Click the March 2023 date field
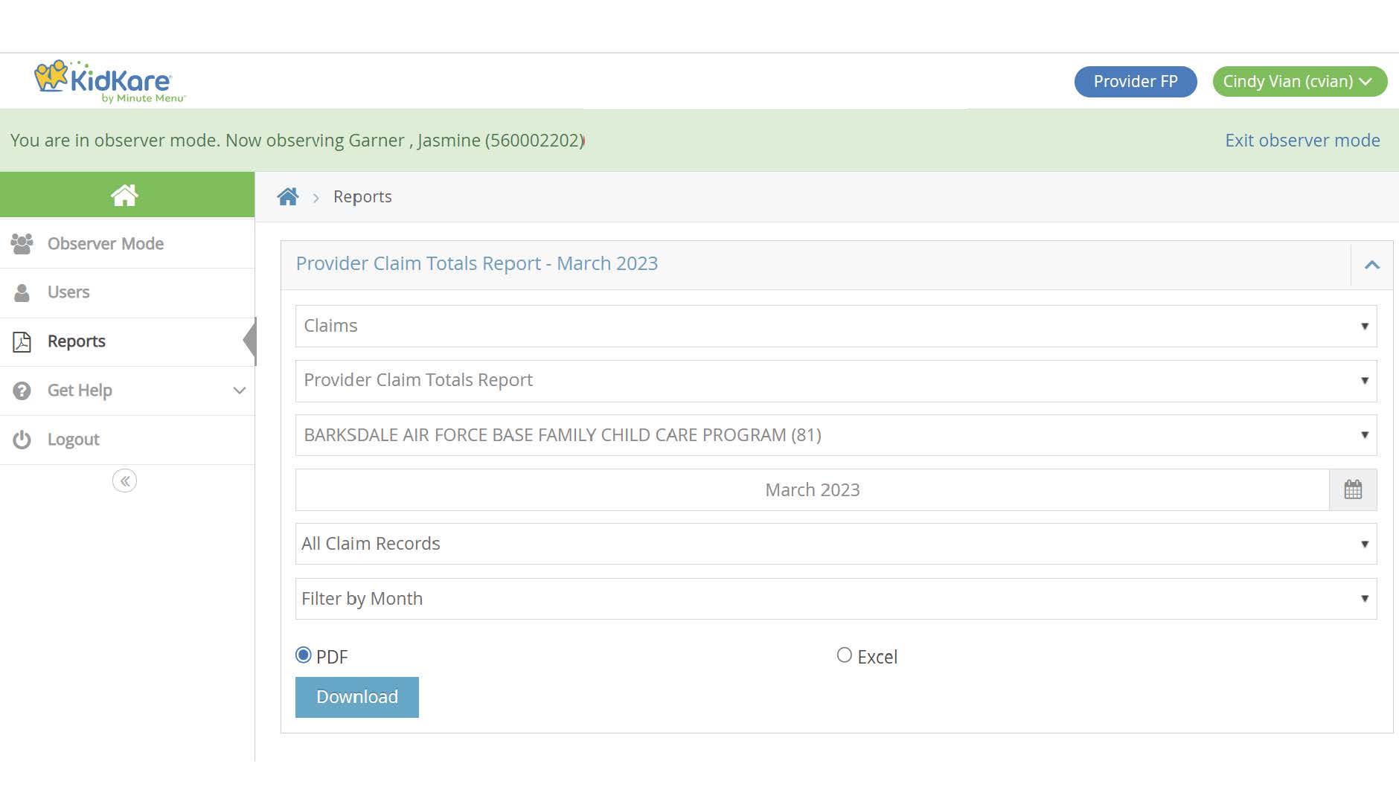1399x787 pixels. (x=812, y=489)
